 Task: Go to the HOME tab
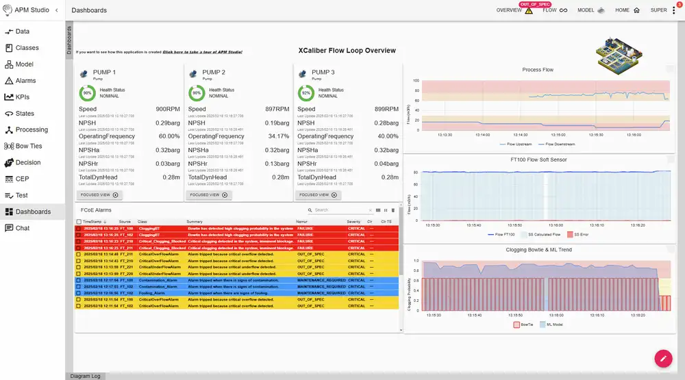622,10
